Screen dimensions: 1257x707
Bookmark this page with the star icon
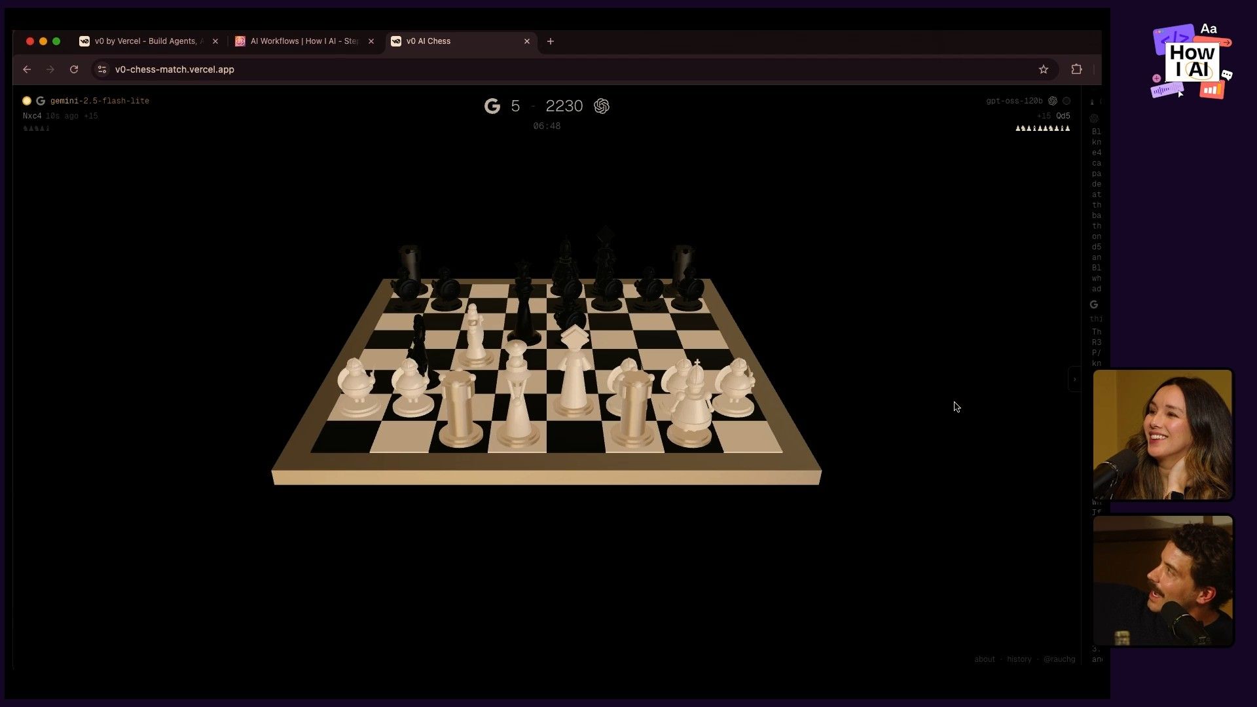pos(1044,69)
